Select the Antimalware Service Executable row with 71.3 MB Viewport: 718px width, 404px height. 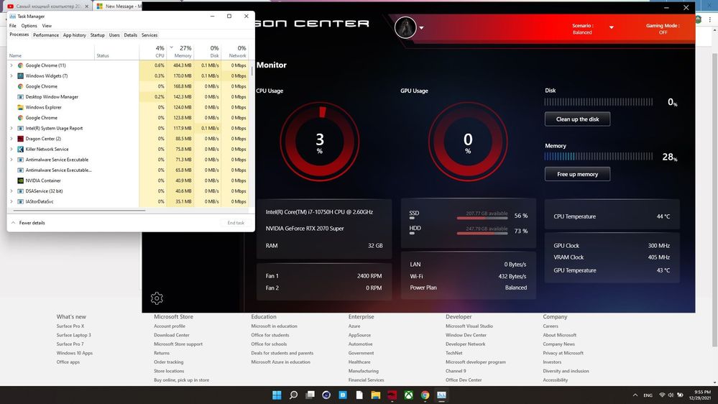tap(128, 160)
